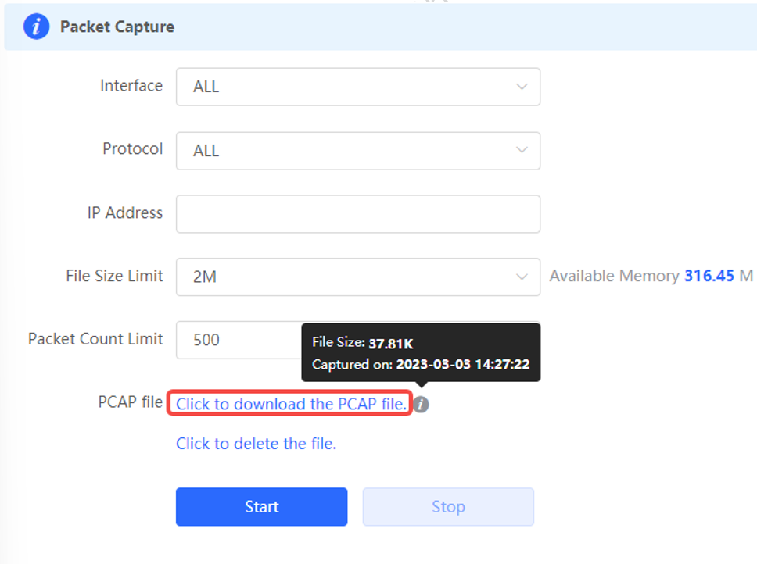Click the chevron arrow in File Size Limit field
Image resolution: width=757 pixels, height=564 pixels.
coord(522,277)
